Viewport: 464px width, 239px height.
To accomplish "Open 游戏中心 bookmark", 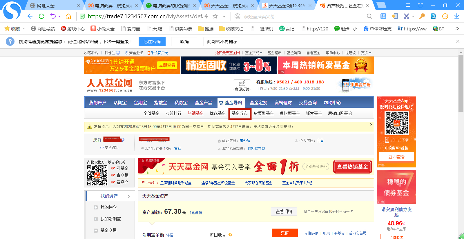I will tap(73, 29).
